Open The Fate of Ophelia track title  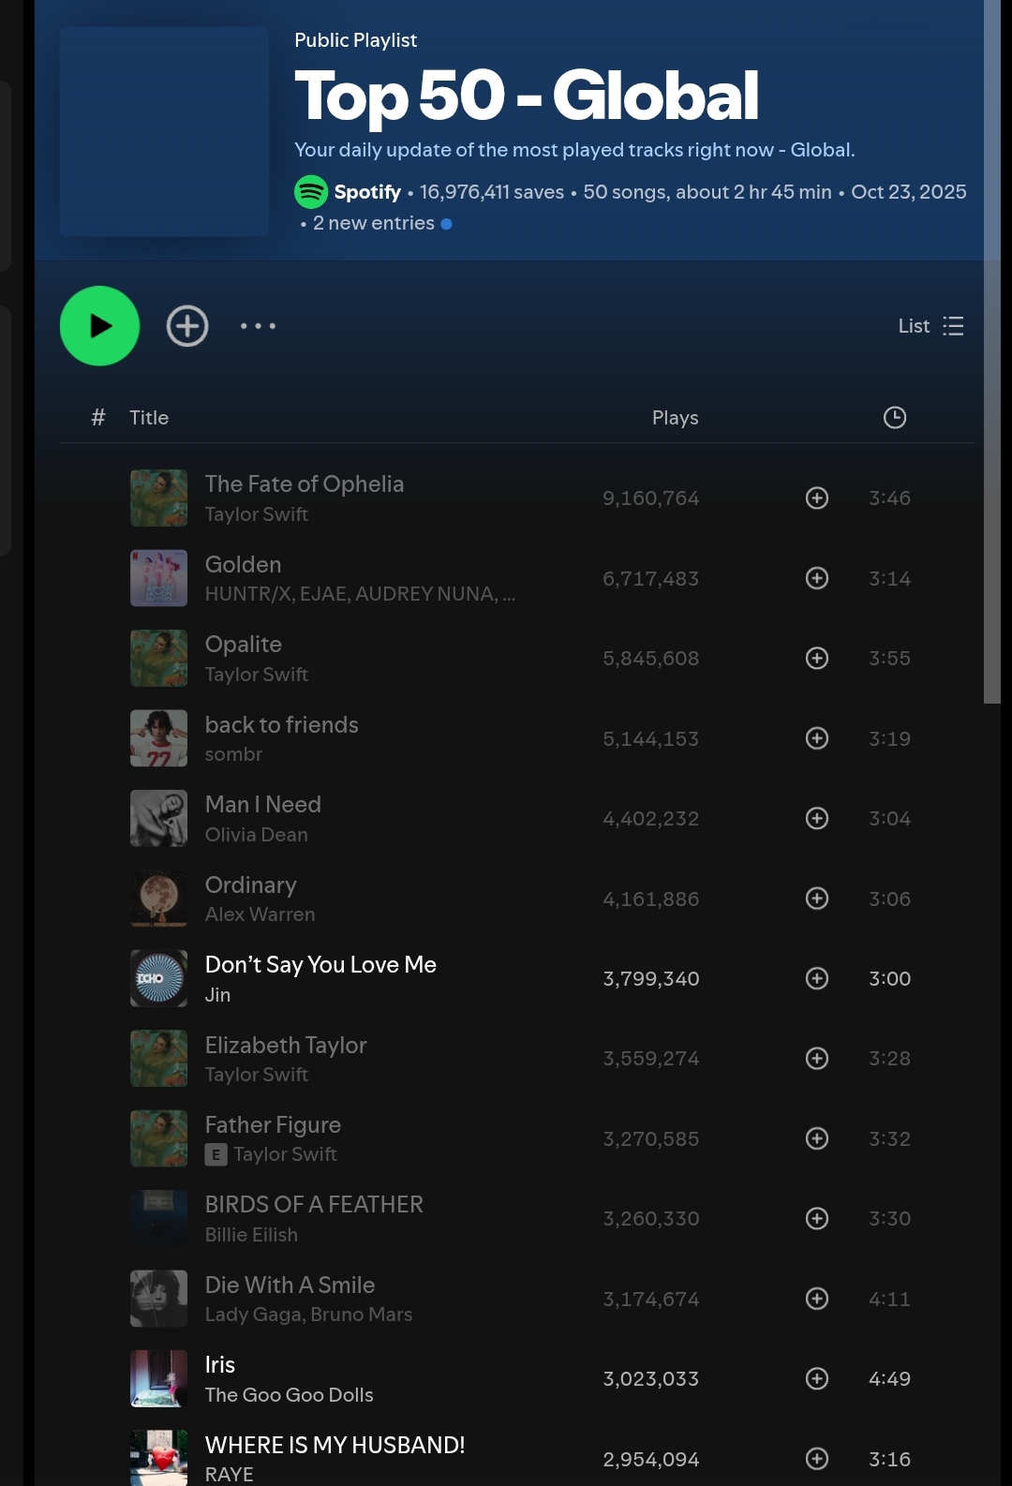pos(305,484)
